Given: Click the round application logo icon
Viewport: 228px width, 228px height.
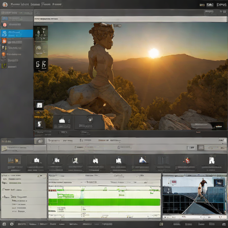Looking at the screenshot, I should click(x=5, y=4).
